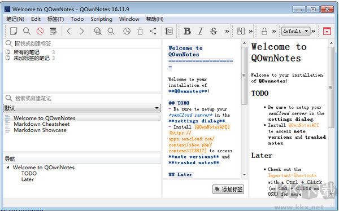The height and width of the screenshot is (211, 339).
Task: Click the find-in-note magnifier with document icon
Action: pos(98,31)
